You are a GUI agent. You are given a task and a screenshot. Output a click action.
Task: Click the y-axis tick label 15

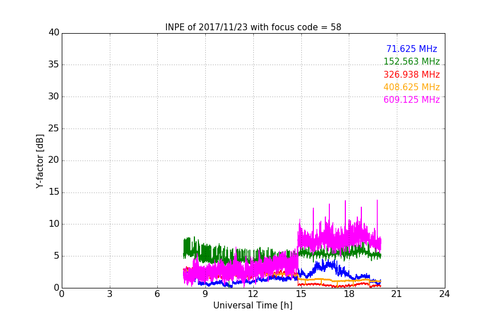pyautogui.click(x=54, y=192)
